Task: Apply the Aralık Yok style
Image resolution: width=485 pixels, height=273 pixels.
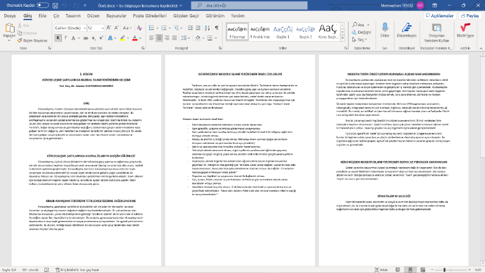Action: 260,32
